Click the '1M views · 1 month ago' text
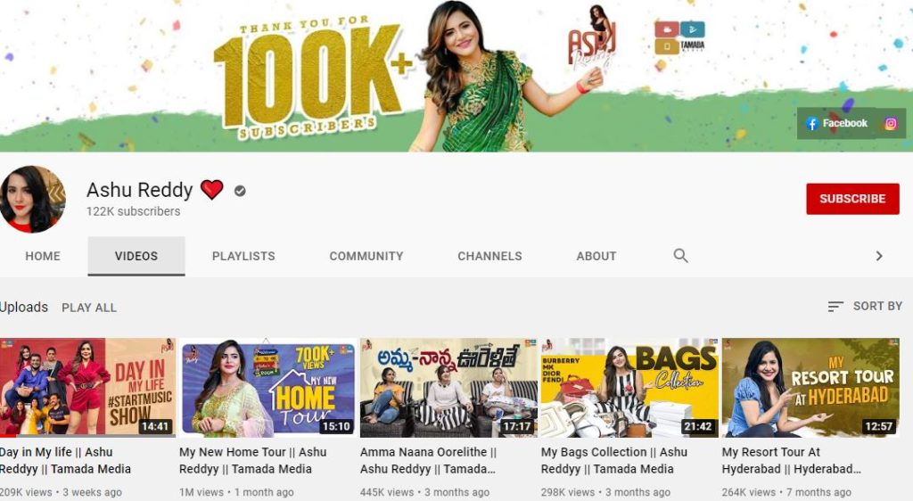Screen dimensions: 913x501 click(x=236, y=492)
